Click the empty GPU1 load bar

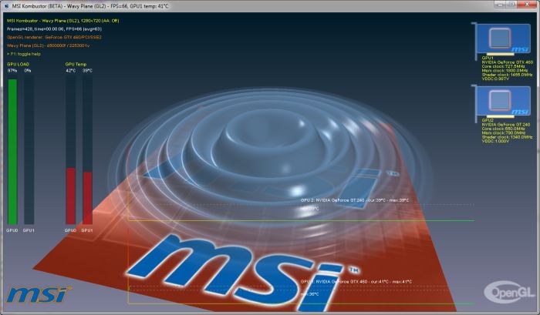pos(29,150)
